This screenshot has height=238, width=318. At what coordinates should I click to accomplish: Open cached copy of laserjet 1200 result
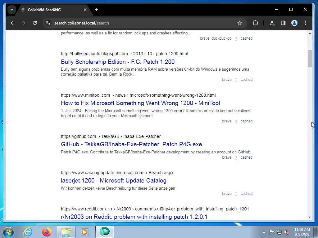tap(246, 193)
